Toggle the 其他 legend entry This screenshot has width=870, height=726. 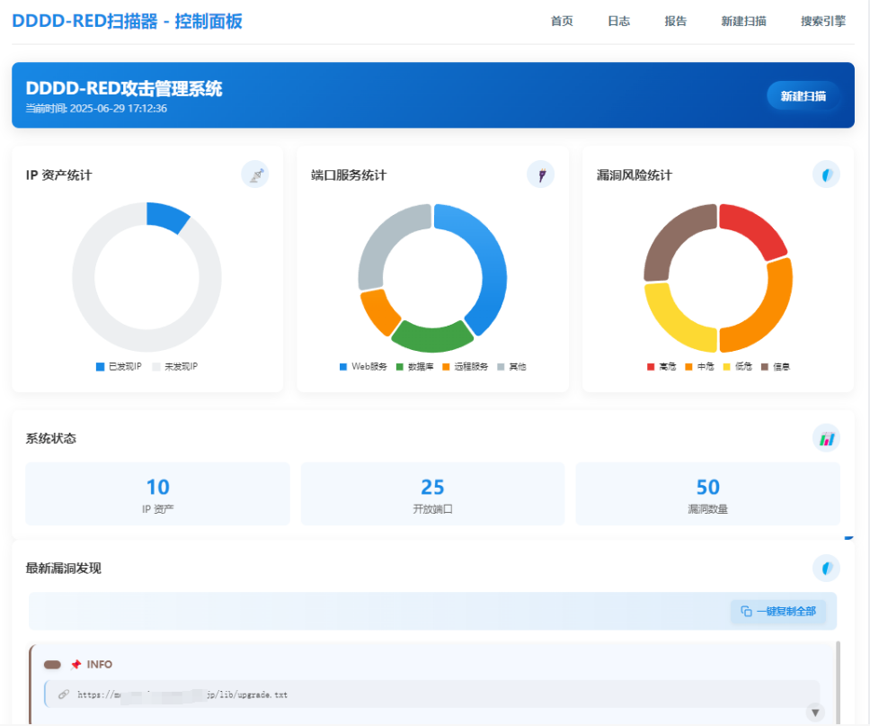511,367
